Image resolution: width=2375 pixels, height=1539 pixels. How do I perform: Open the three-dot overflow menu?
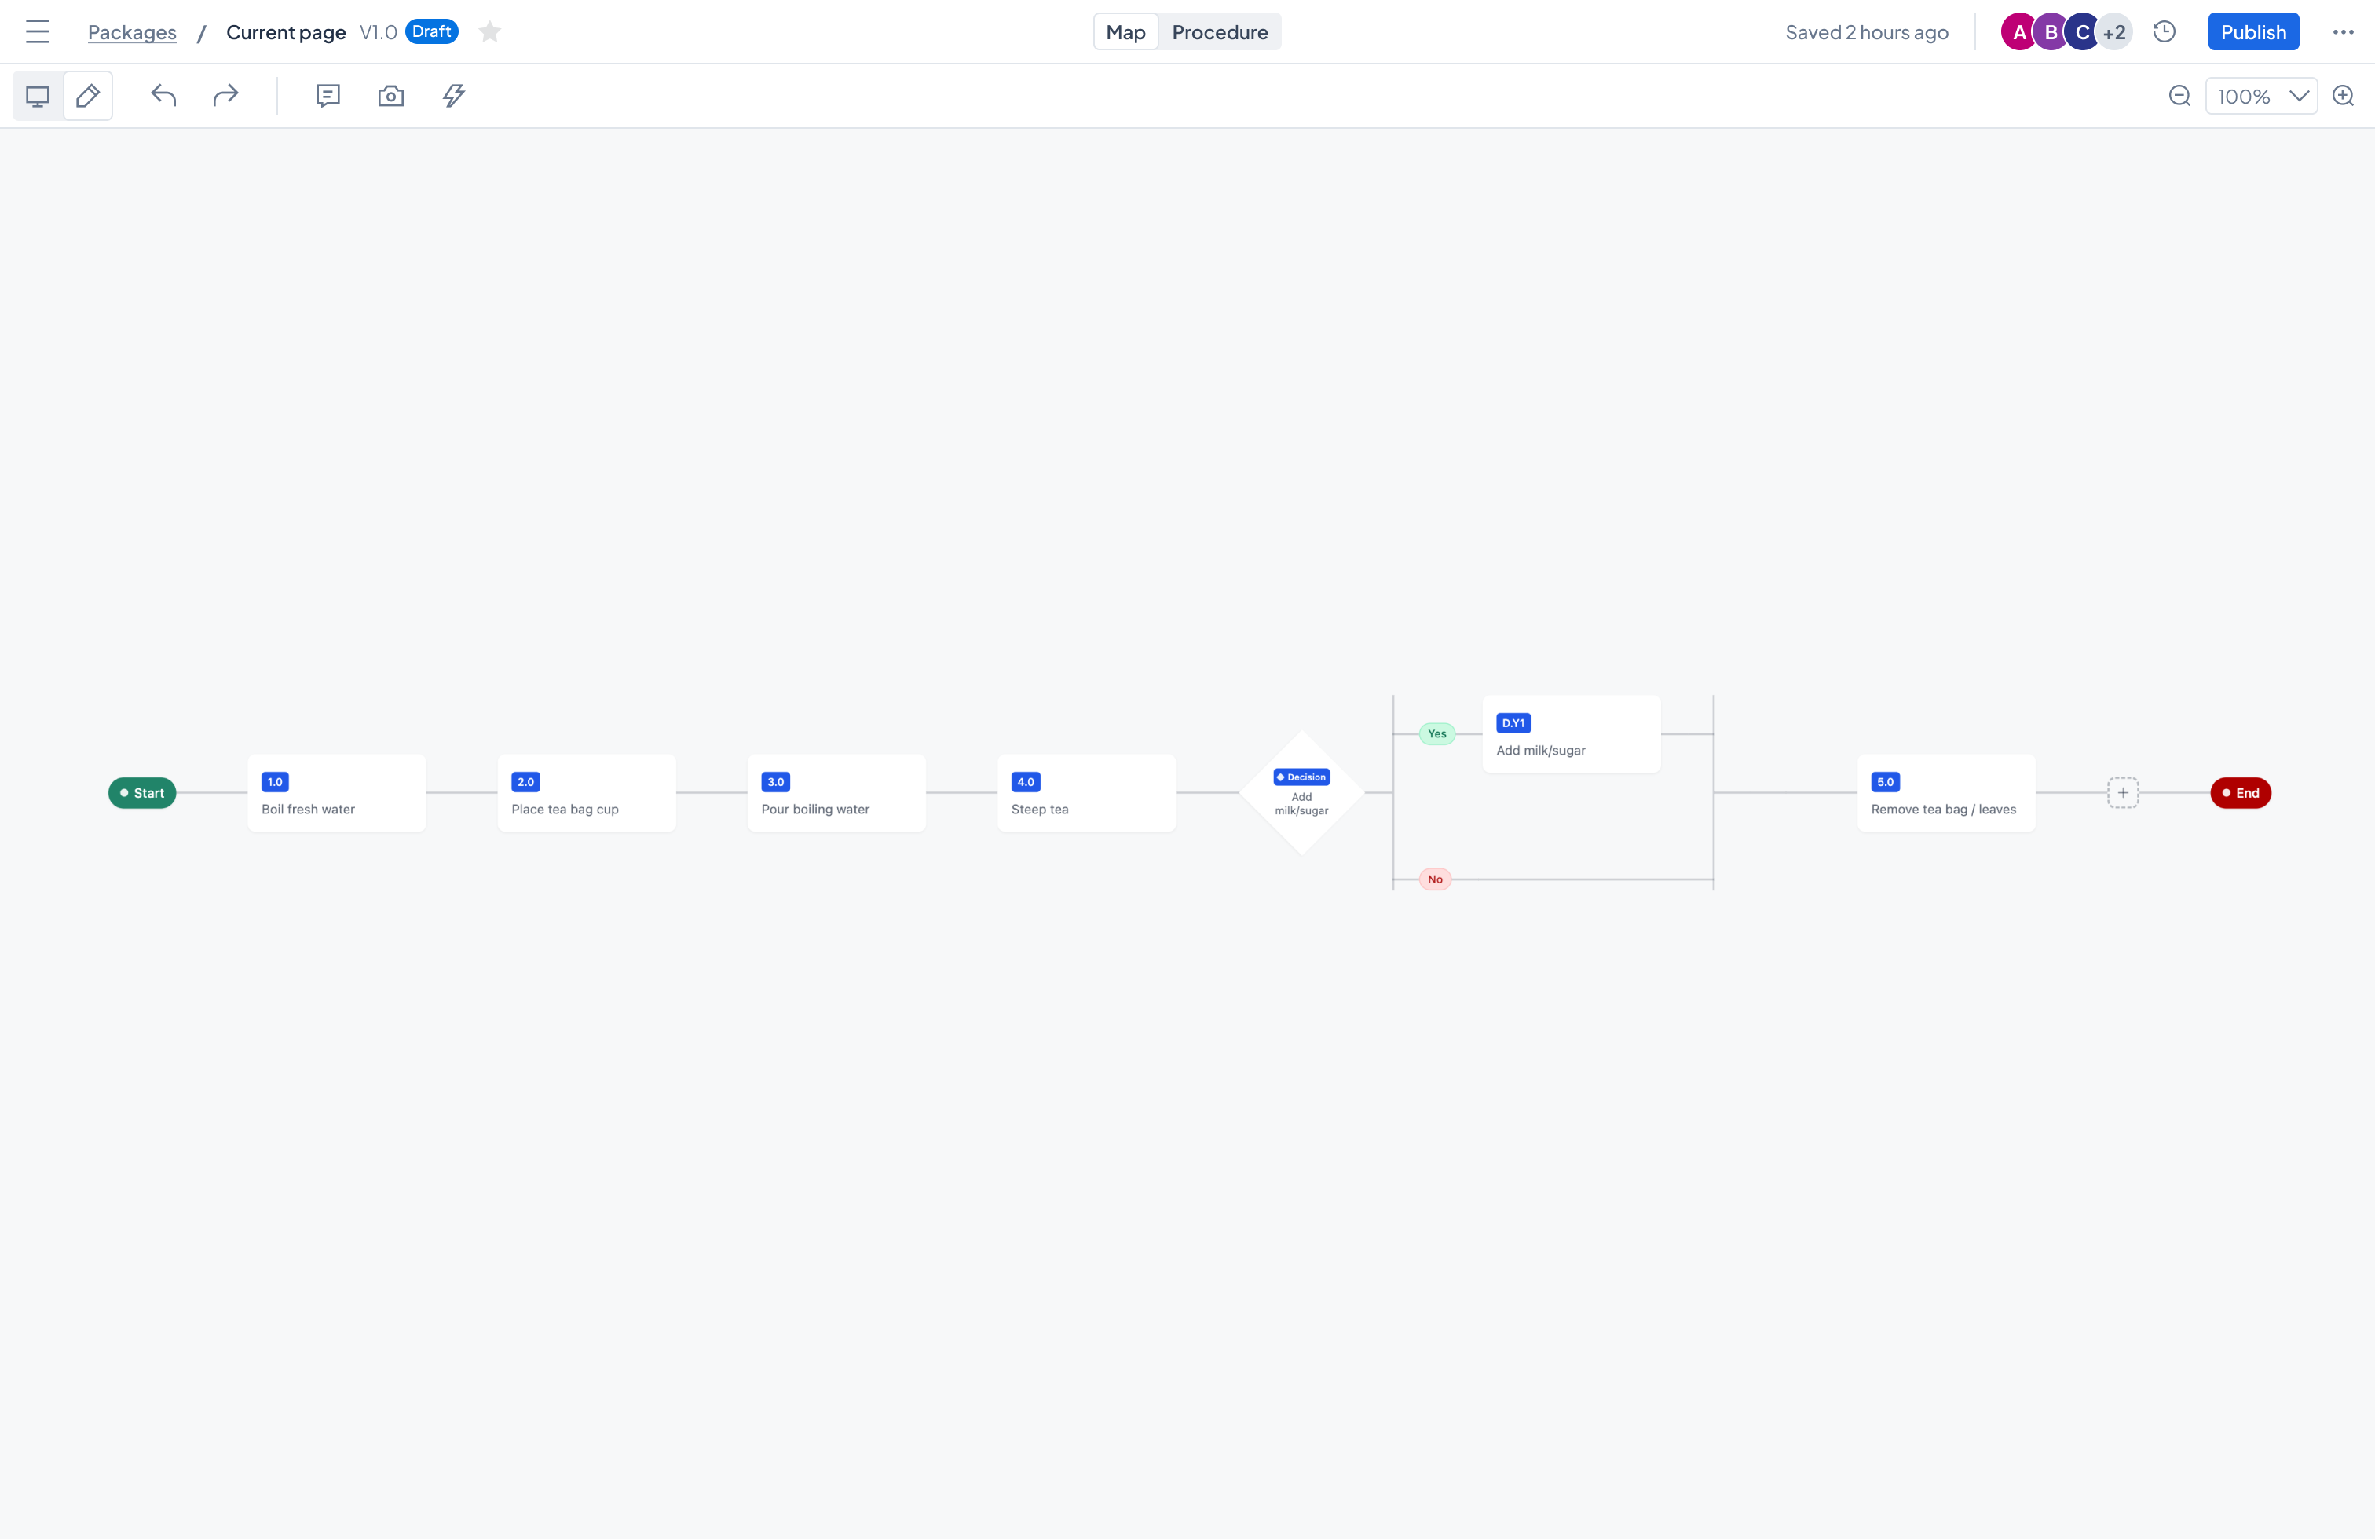[x=2343, y=31]
